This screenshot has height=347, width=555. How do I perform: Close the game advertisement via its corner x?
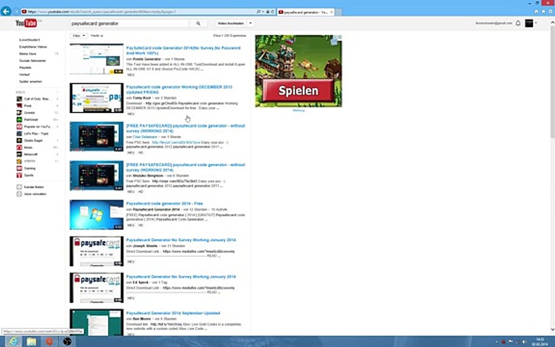340,37
